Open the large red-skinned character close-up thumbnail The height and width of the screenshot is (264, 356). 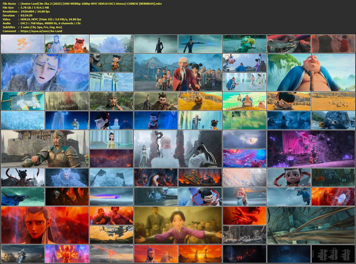pos(45,225)
